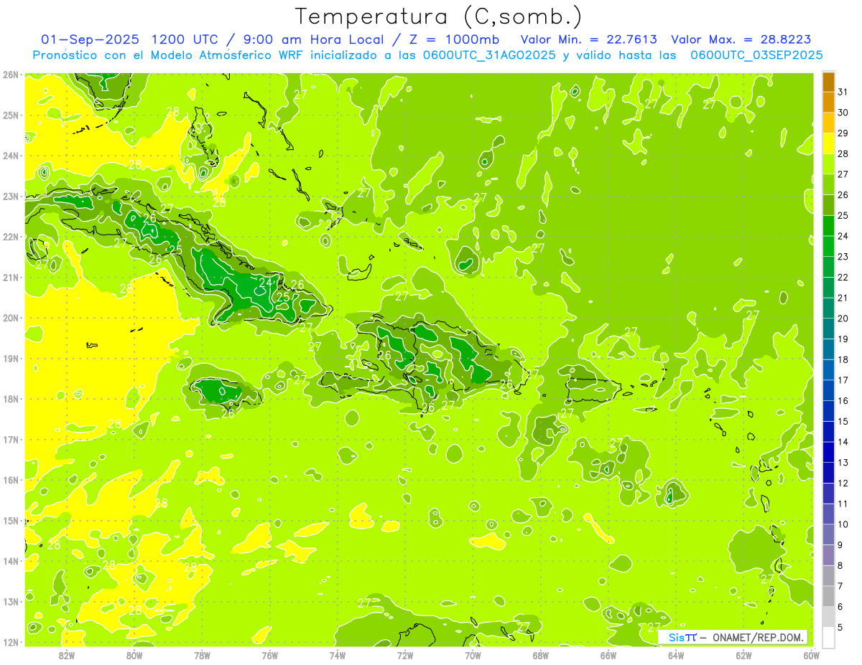
Task: Pick the colorbar segment between 22 and 23
Action: coord(828,267)
